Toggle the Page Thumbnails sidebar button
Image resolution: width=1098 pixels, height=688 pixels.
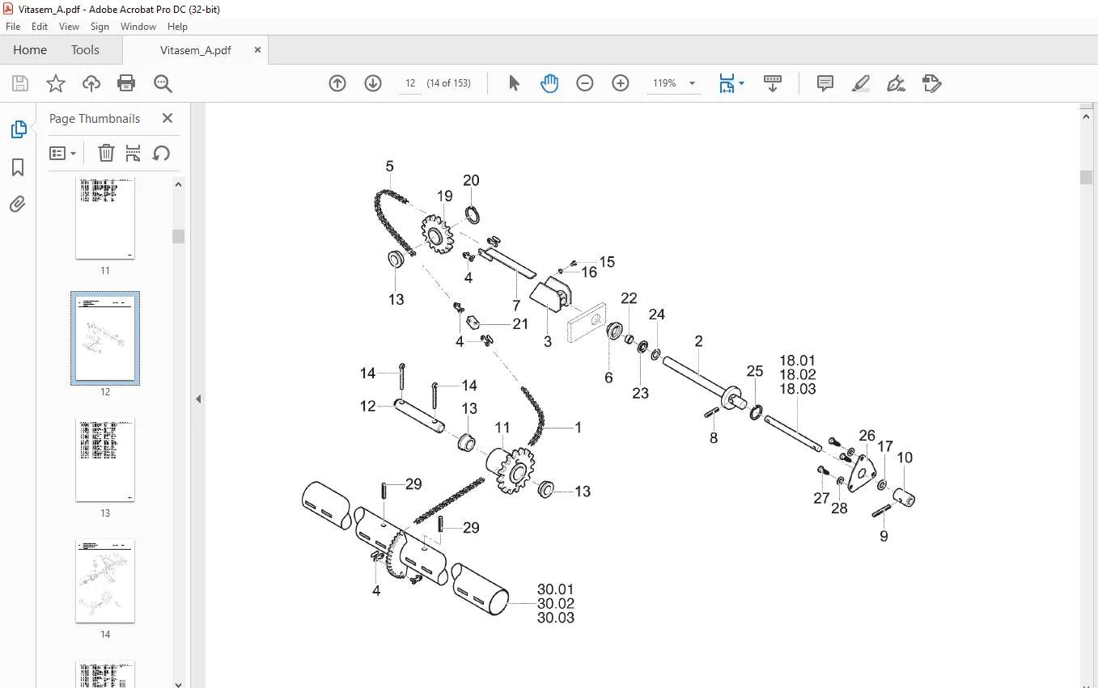coord(18,129)
